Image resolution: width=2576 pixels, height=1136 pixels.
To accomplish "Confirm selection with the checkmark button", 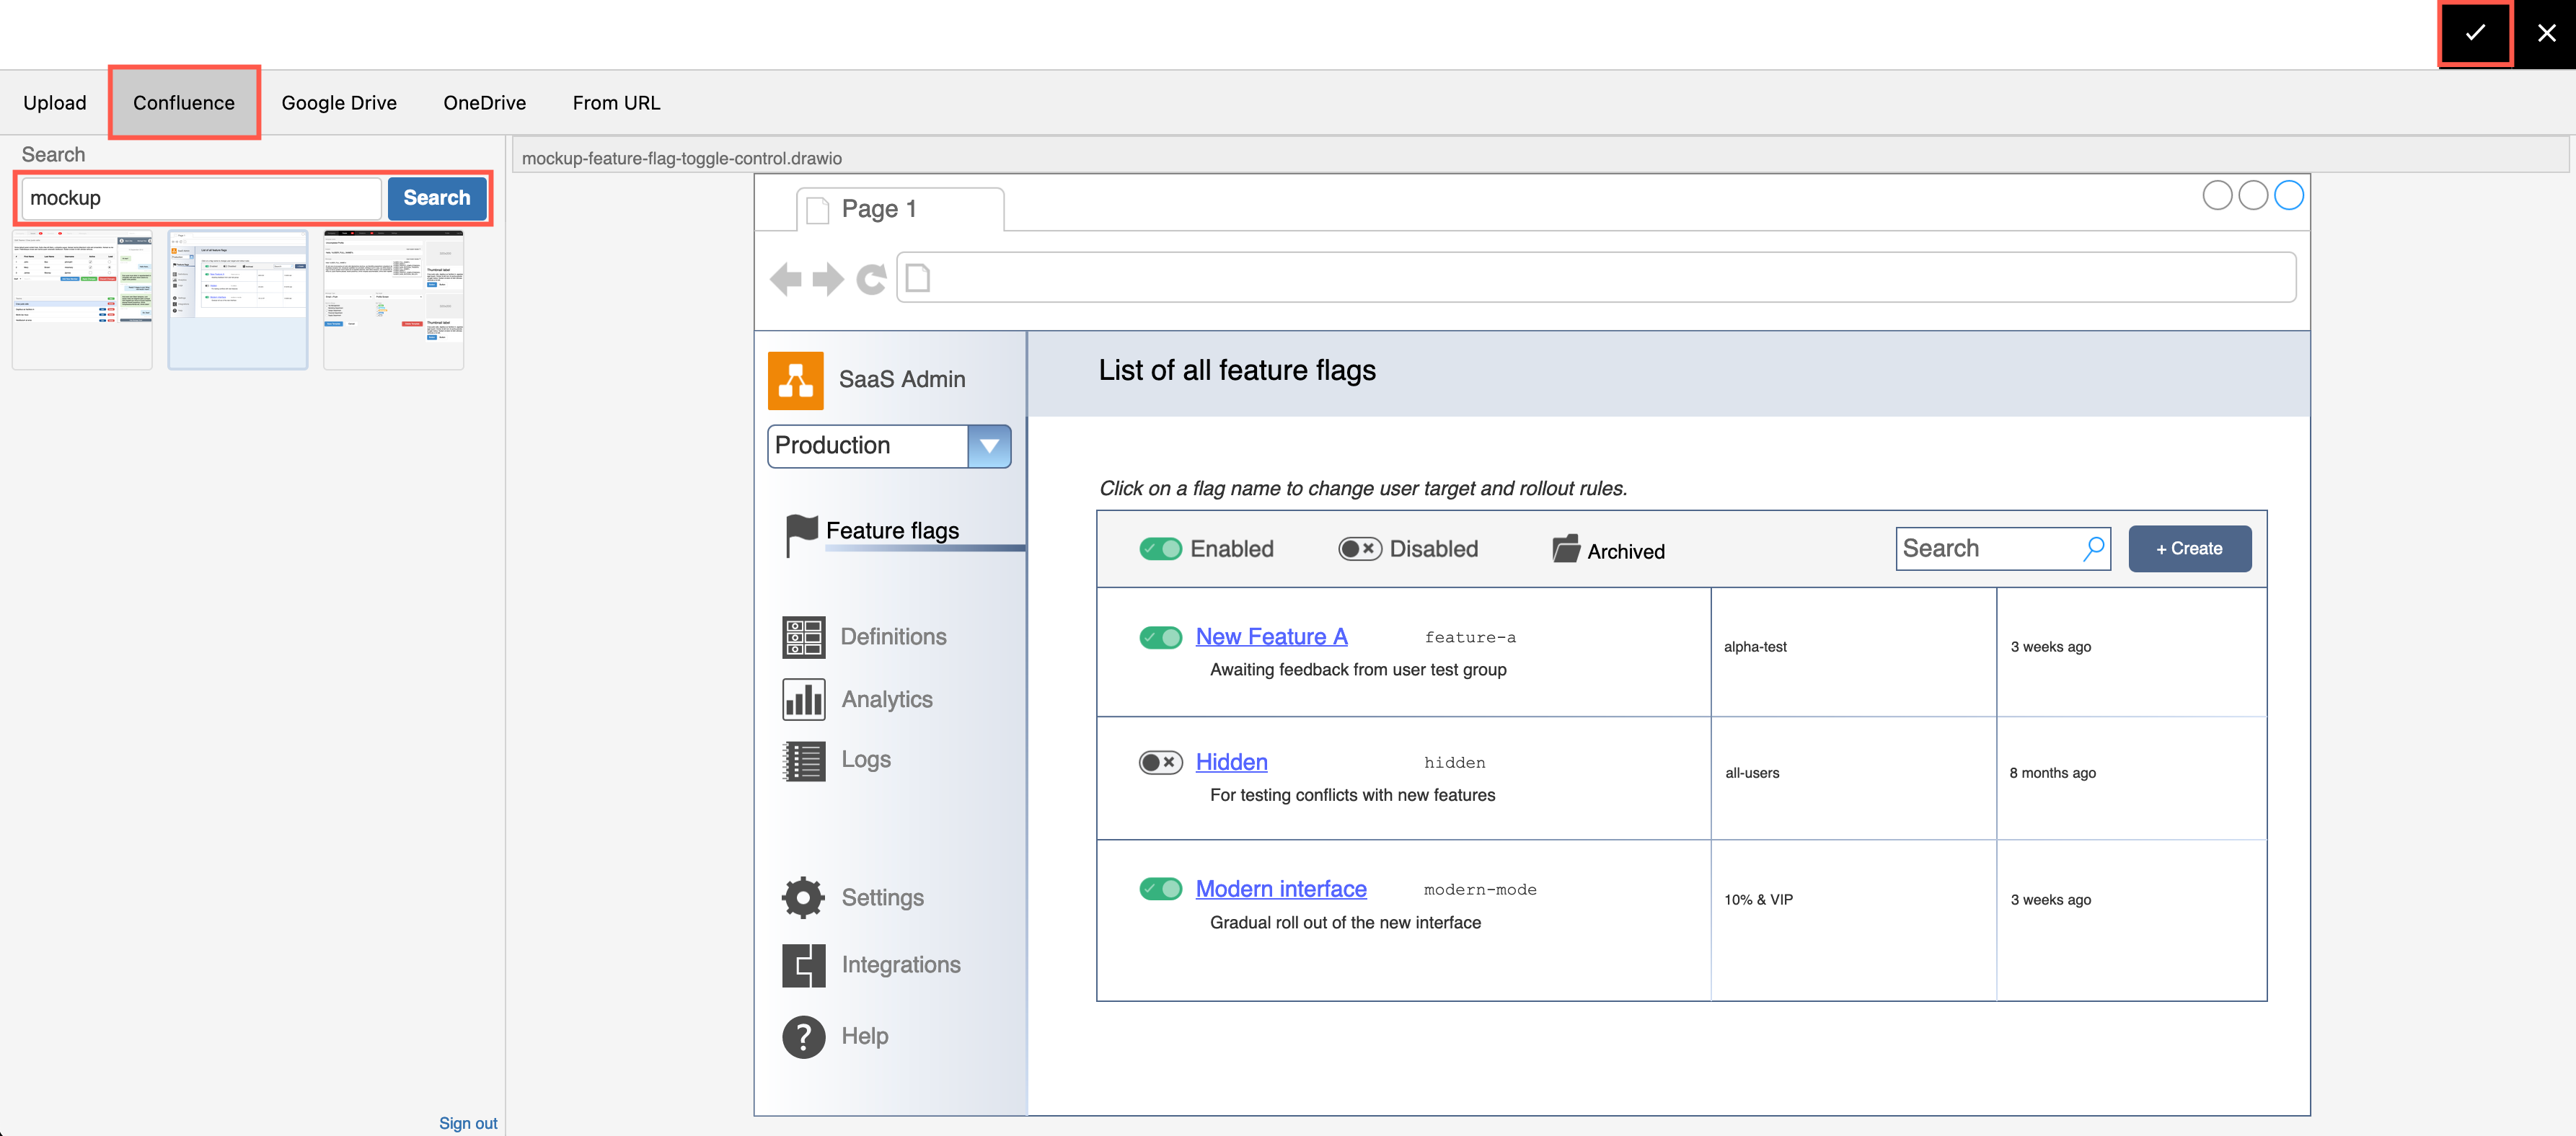I will click(x=2474, y=33).
